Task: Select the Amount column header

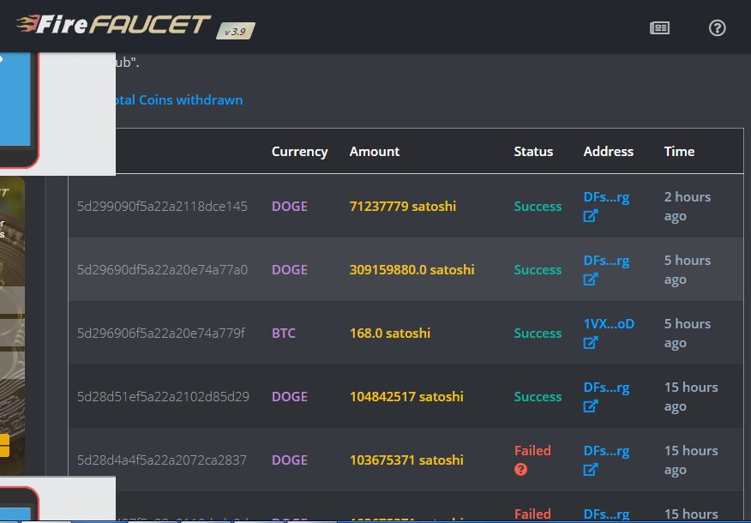Action: point(374,152)
